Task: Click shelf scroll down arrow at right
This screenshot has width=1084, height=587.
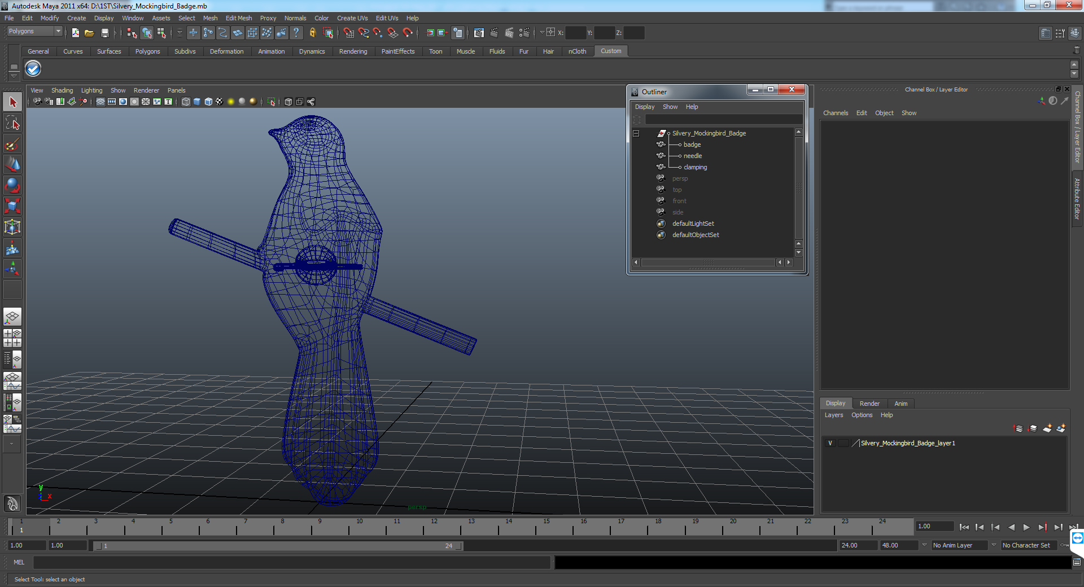Action: tap(1074, 74)
